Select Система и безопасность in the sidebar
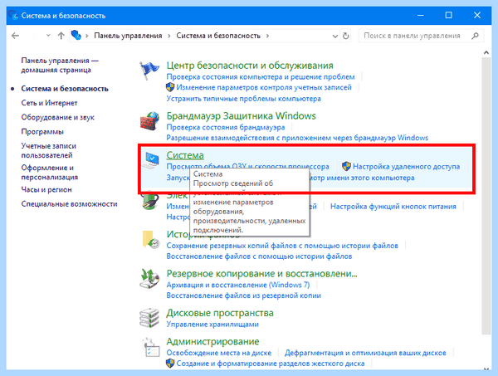 pos(65,89)
